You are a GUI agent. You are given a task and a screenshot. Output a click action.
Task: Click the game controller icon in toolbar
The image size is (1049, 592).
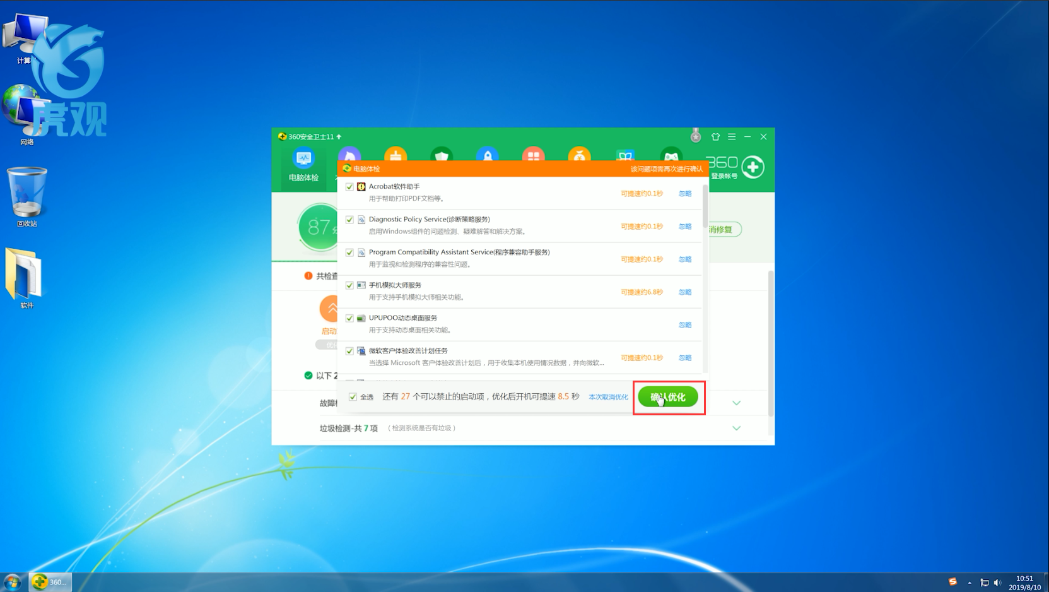coord(671,155)
